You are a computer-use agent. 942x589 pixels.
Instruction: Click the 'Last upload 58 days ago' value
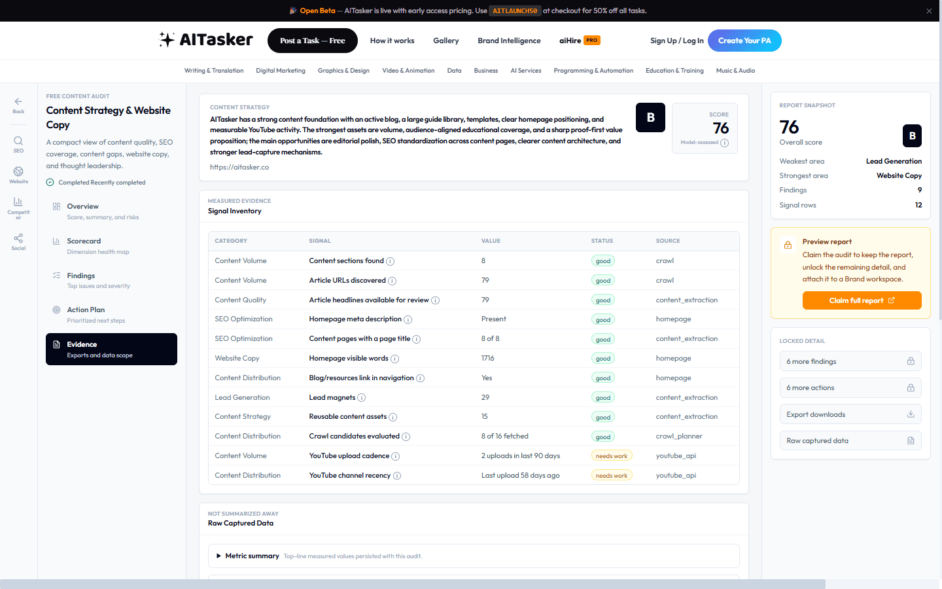[x=521, y=476]
